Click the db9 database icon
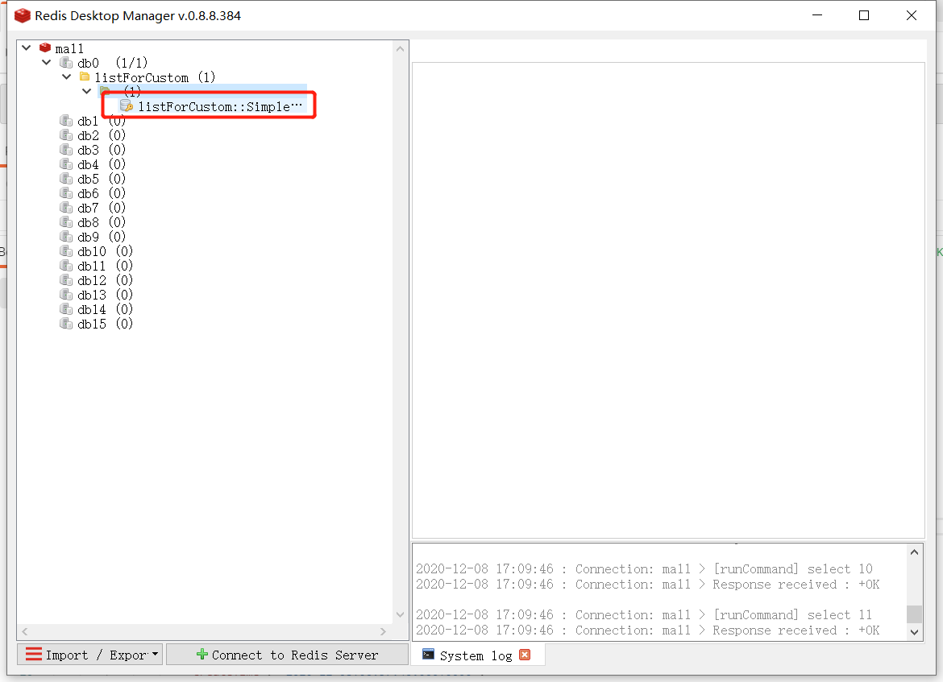The width and height of the screenshot is (943, 682). [x=66, y=237]
